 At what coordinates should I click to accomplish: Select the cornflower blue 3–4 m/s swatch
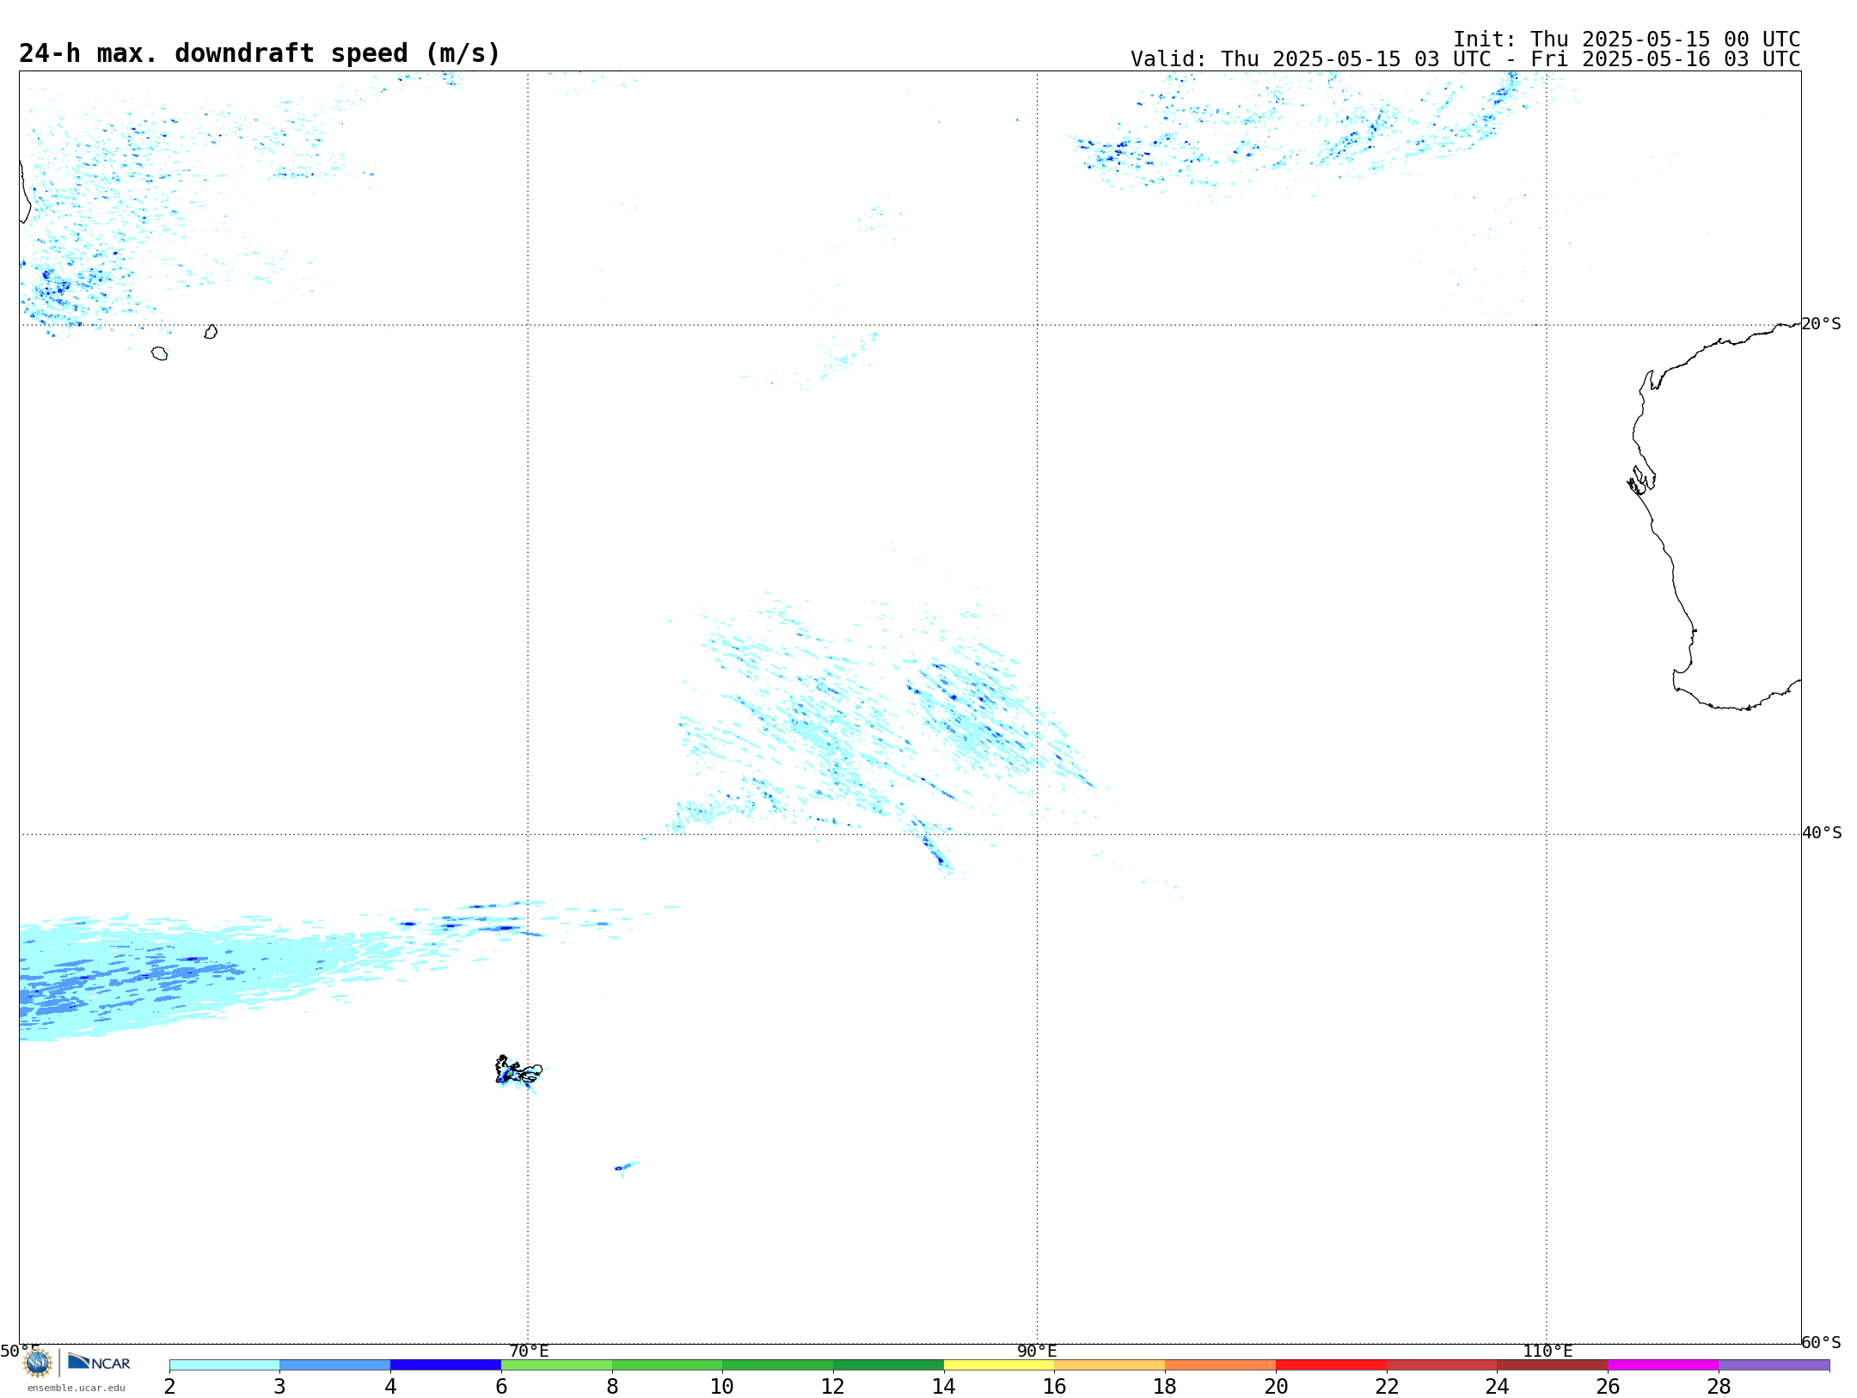point(334,1364)
